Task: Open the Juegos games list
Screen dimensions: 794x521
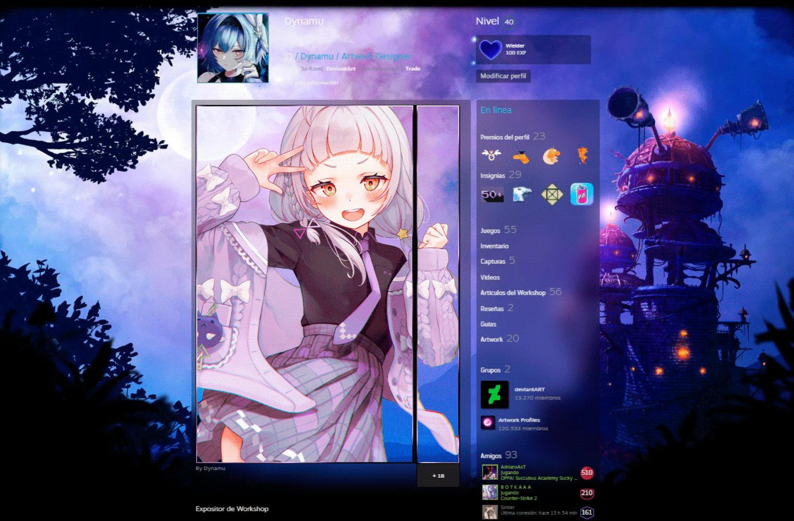Action: [x=490, y=230]
